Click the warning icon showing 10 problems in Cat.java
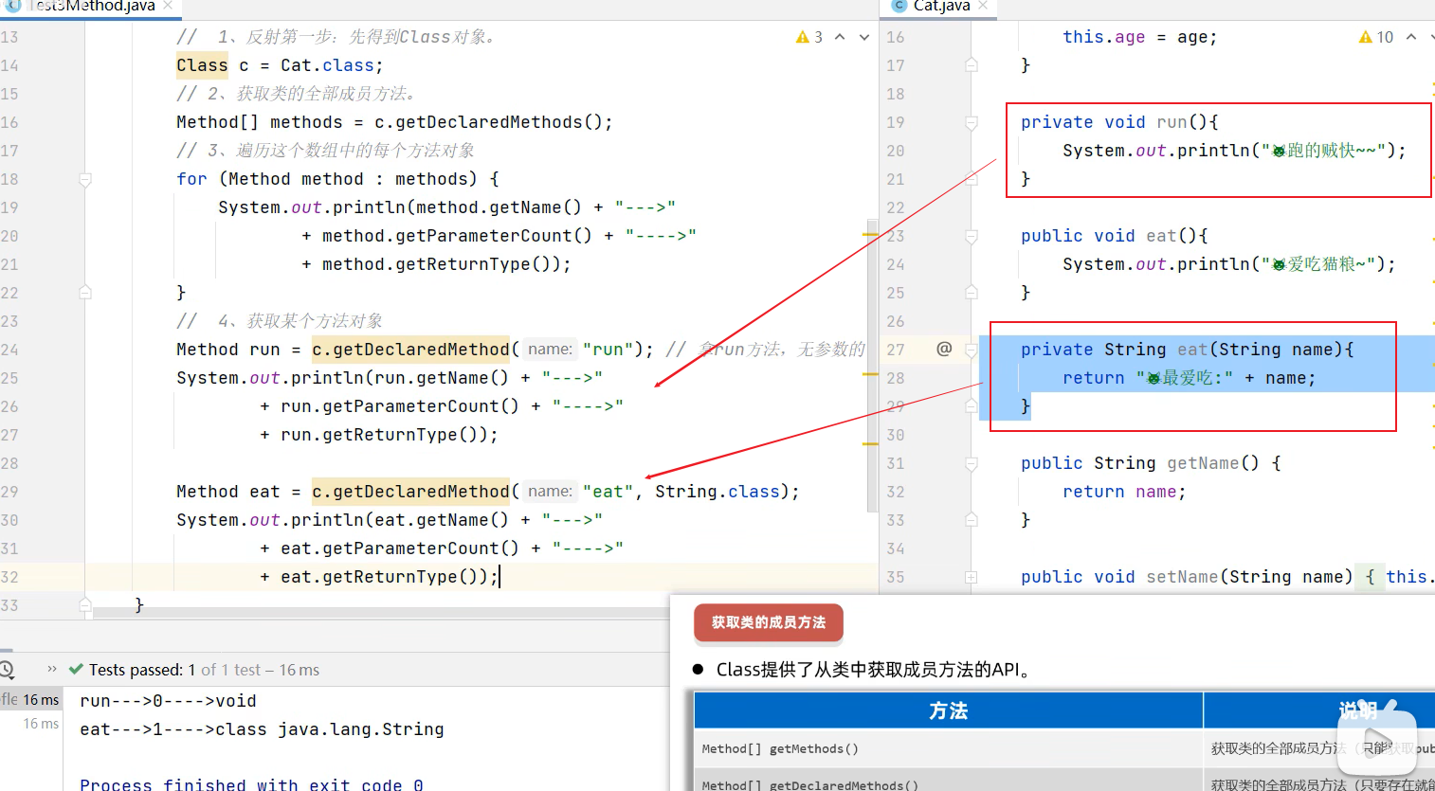 pyautogui.click(x=1366, y=37)
